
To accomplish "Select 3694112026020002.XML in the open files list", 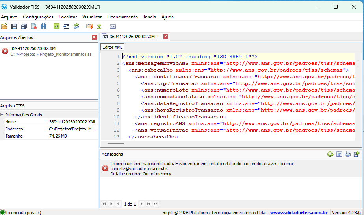I will 34,48.
